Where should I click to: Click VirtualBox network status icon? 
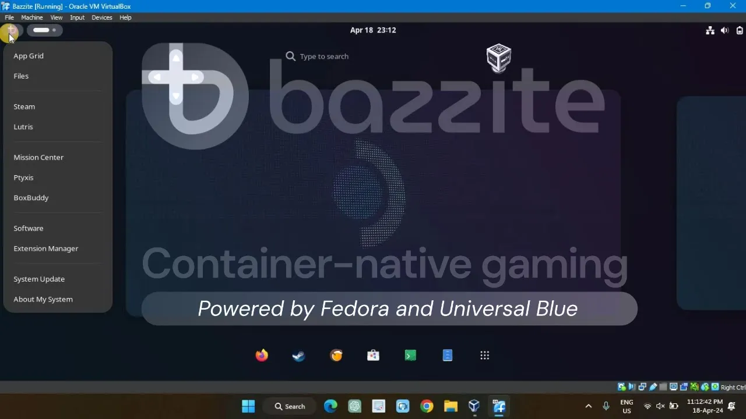click(x=642, y=387)
